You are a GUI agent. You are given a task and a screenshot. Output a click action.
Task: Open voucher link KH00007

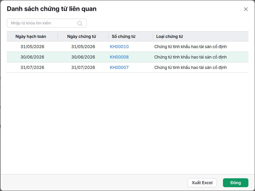[119, 67]
